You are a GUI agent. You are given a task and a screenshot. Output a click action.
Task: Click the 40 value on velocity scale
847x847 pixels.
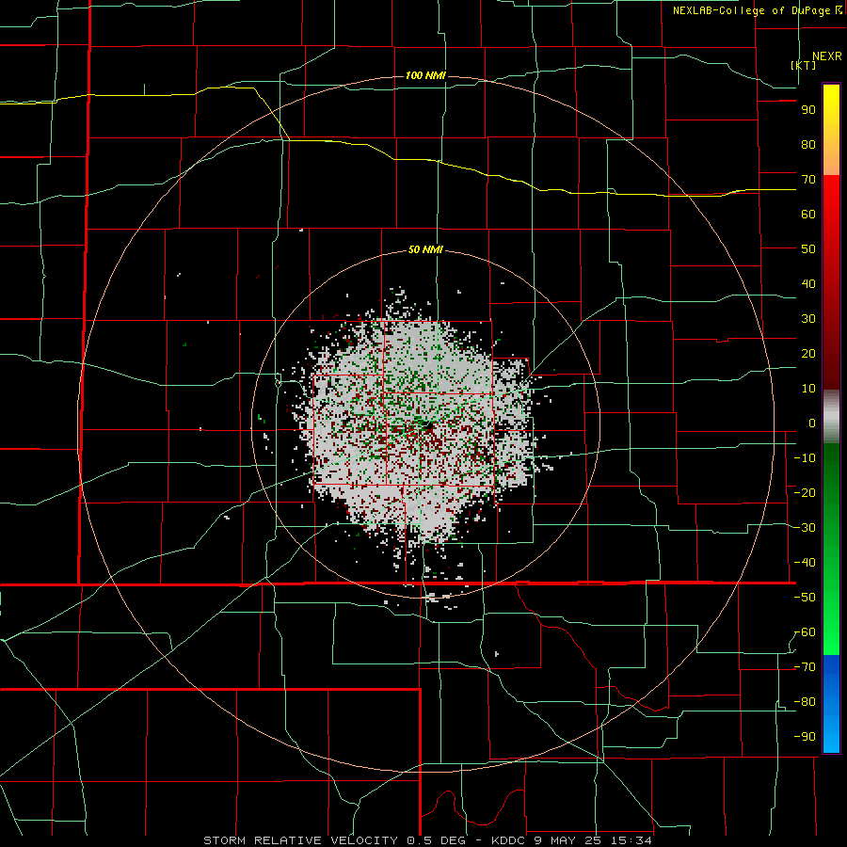[808, 284]
